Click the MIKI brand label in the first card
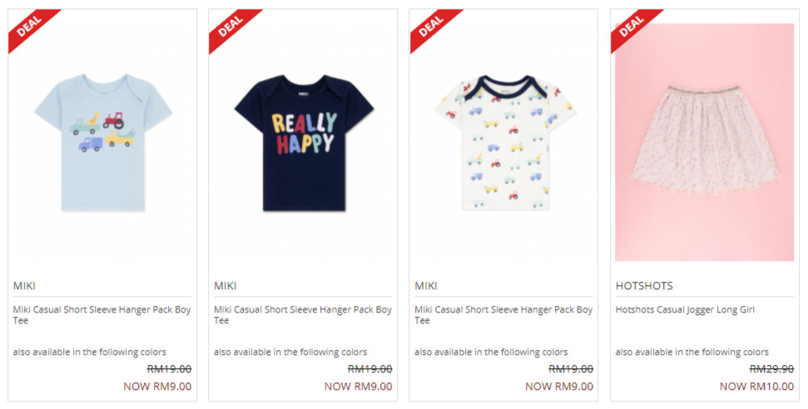 tap(24, 286)
